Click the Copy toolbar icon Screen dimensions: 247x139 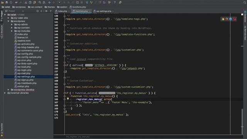30,3
